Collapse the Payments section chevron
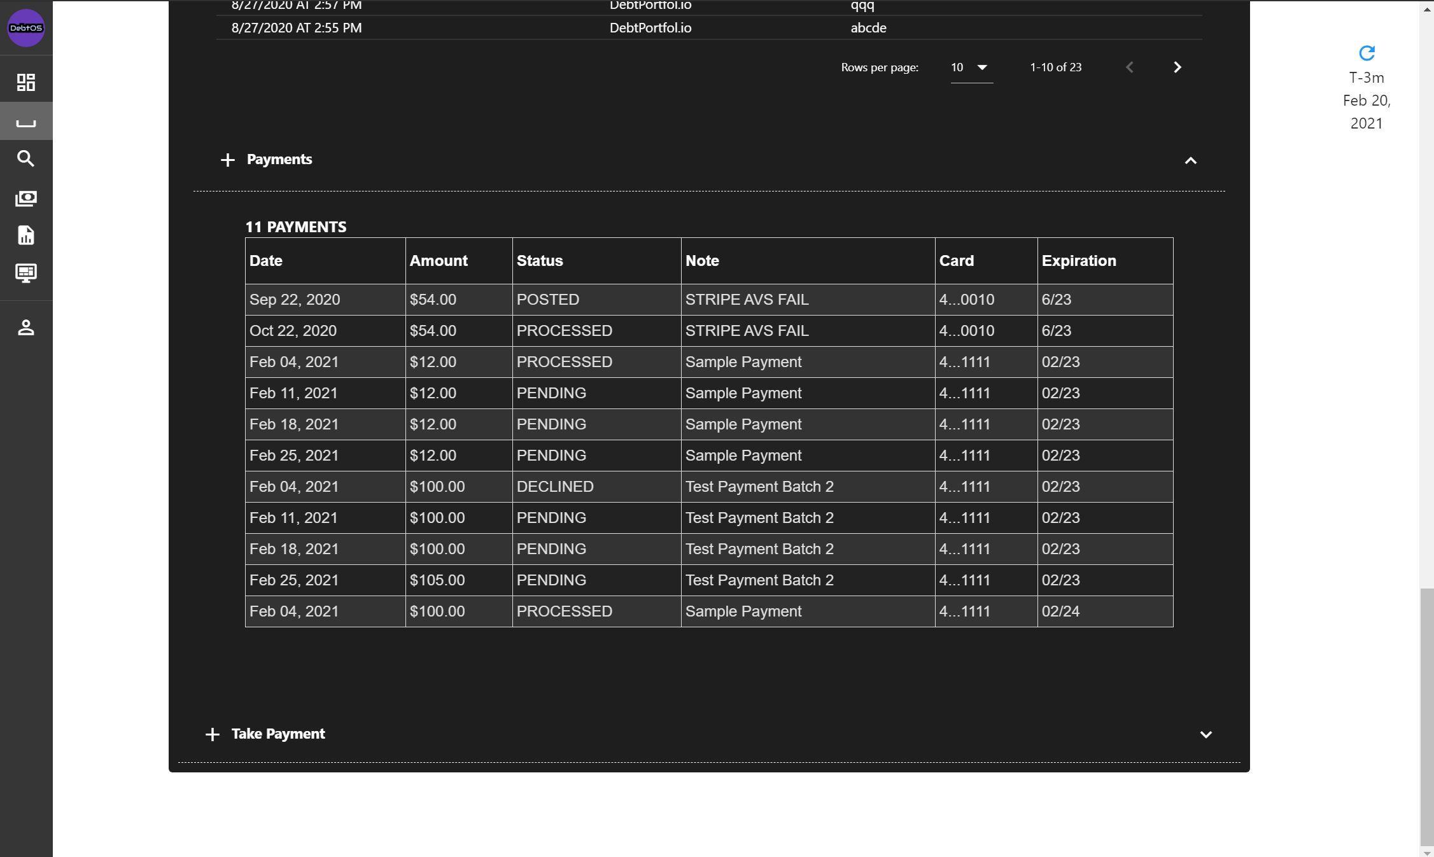This screenshot has width=1434, height=857. click(1190, 160)
